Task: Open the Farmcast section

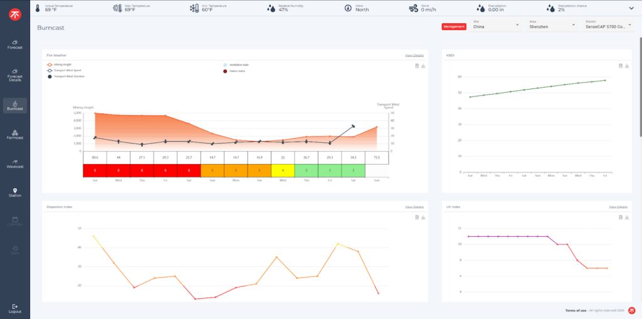Action: click(x=14, y=135)
